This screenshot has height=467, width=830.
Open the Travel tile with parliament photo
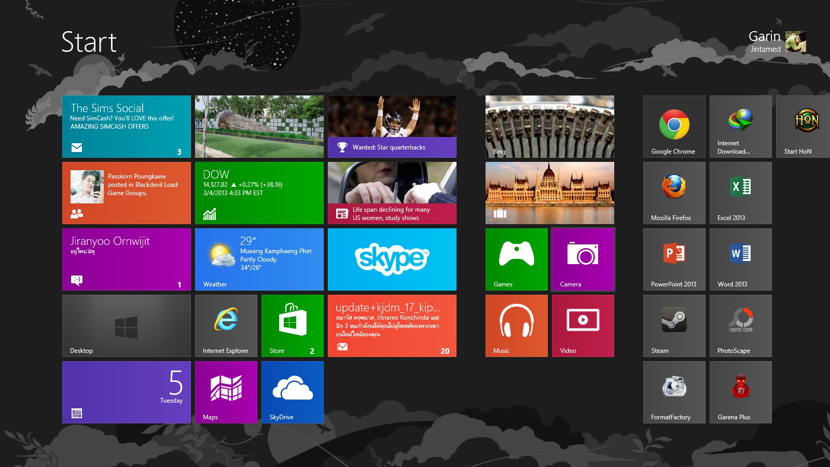550,193
